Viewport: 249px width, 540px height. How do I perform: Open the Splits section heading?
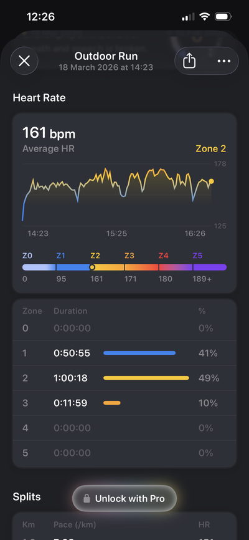(27, 496)
